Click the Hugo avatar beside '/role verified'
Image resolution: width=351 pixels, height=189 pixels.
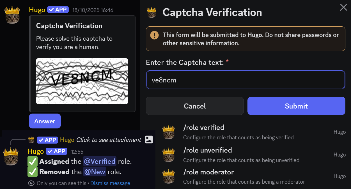pyautogui.click(x=169, y=132)
